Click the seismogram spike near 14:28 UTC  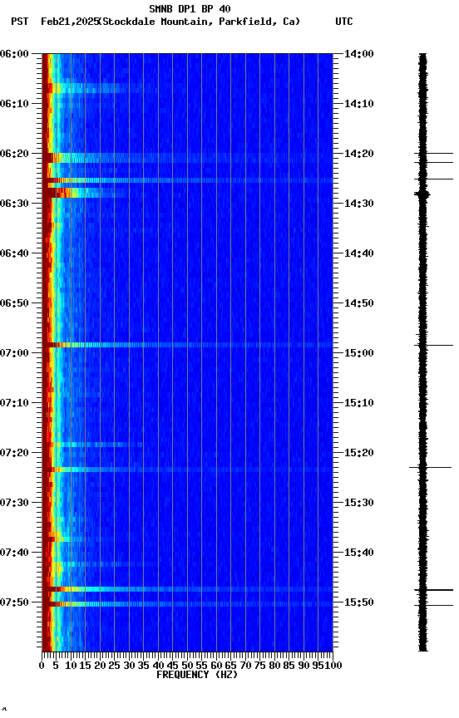point(422,194)
